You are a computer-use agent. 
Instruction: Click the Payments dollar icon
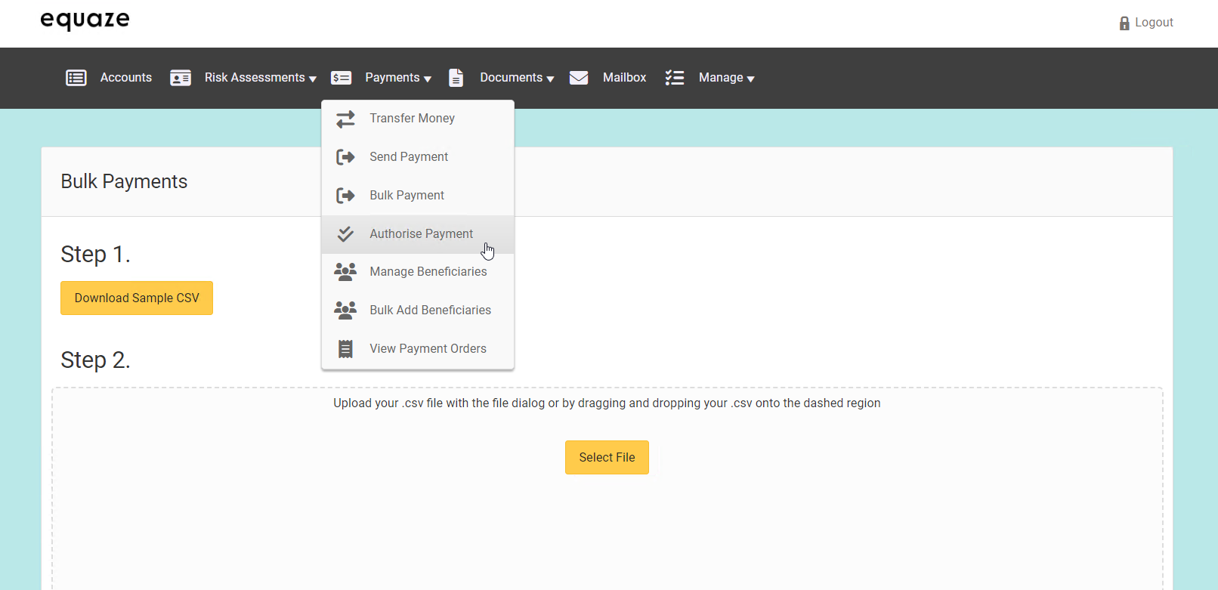click(x=342, y=78)
